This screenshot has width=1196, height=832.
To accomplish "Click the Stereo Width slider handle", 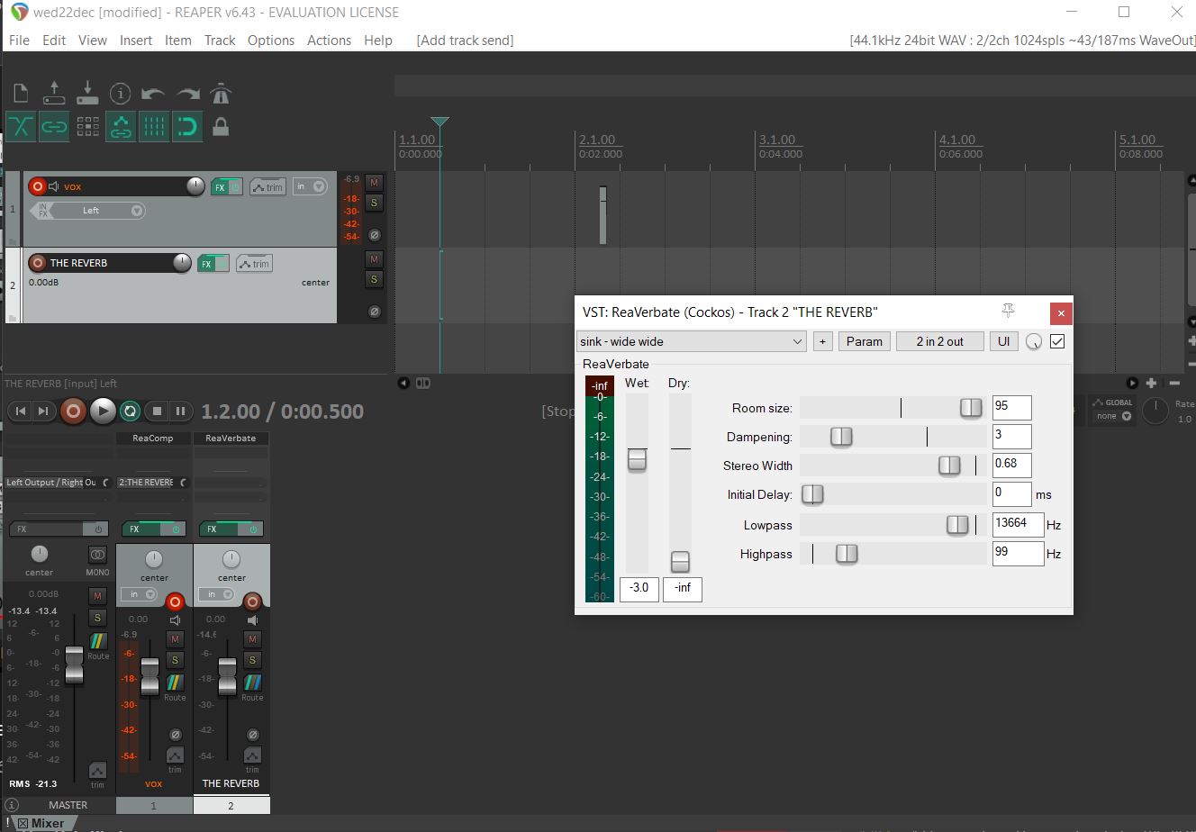I will (949, 465).
